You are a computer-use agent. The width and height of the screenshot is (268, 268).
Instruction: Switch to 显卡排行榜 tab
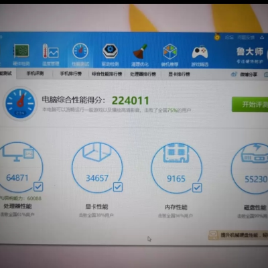[179, 74]
